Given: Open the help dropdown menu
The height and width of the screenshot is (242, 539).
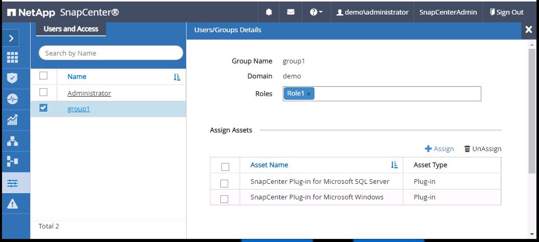Looking at the screenshot, I should click(x=316, y=12).
